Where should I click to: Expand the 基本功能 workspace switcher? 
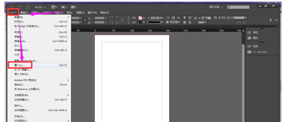[x=218, y=7]
